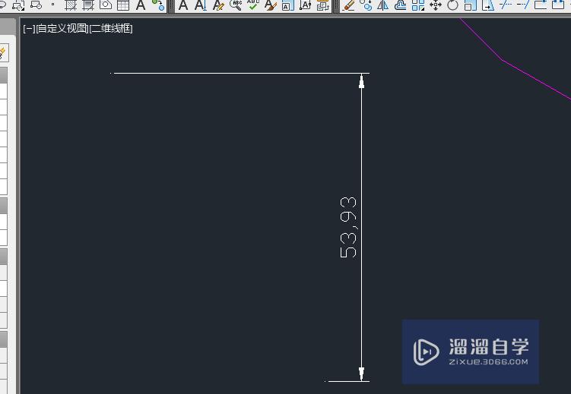Select the Region tool
Image resolution: width=571 pixels, height=394 pixels.
point(106,5)
